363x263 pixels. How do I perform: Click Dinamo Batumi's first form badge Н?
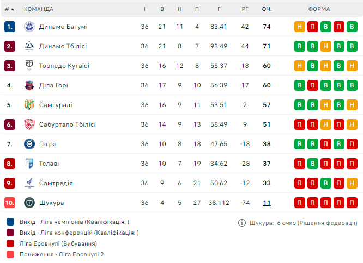(x=299, y=27)
